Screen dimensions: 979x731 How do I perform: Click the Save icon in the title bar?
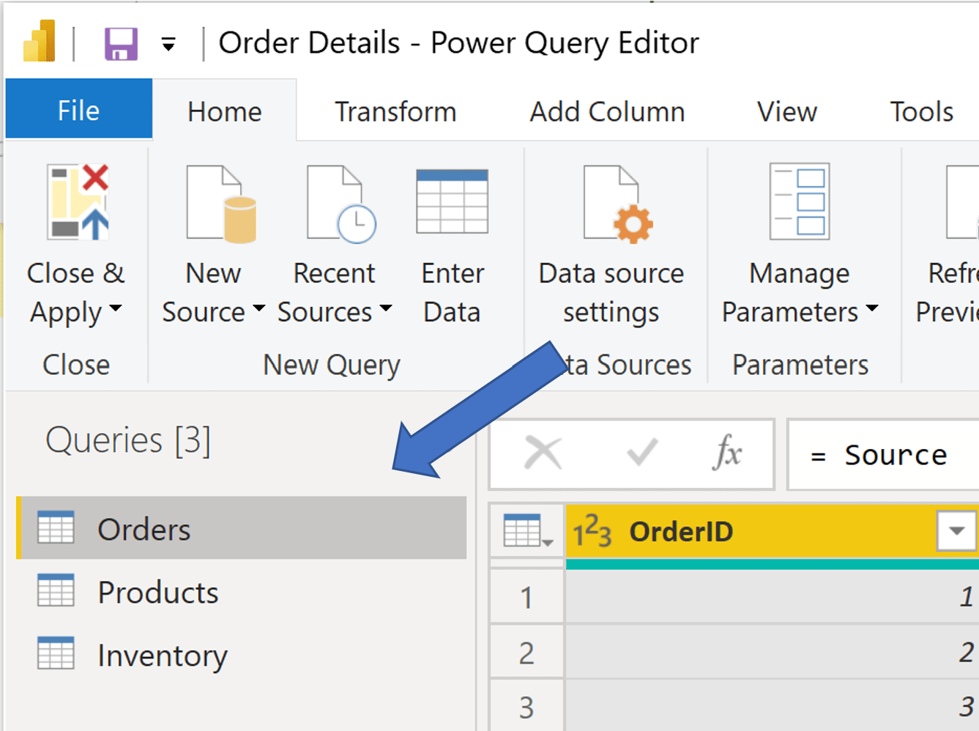pyautogui.click(x=119, y=42)
